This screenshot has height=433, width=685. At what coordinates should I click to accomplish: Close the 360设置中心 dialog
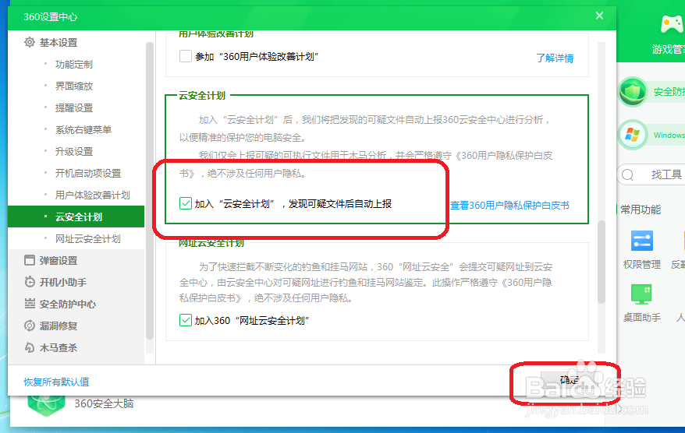[599, 16]
